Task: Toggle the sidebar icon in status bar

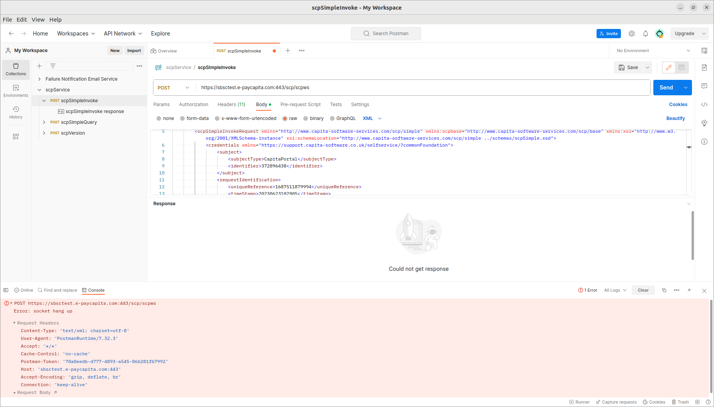Action: (6, 290)
